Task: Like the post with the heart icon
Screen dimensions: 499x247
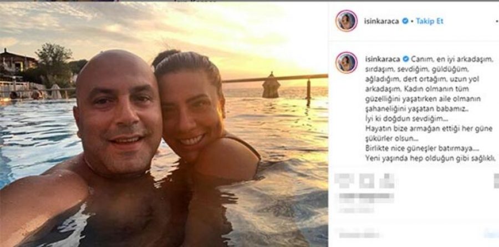Action: [344, 181]
